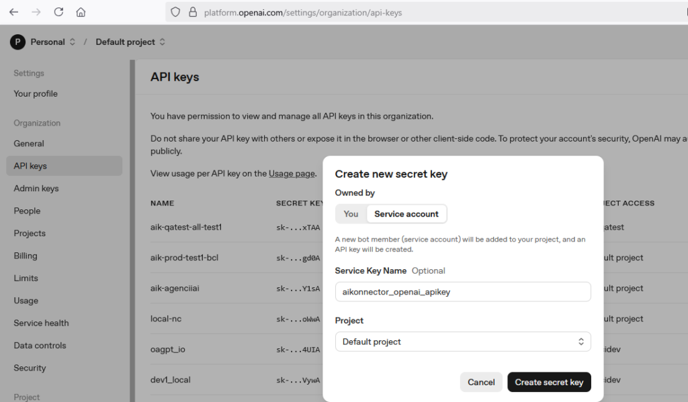
Task: Select 'You' as key owner
Action: pyautogui.click(x=351, y=214)
